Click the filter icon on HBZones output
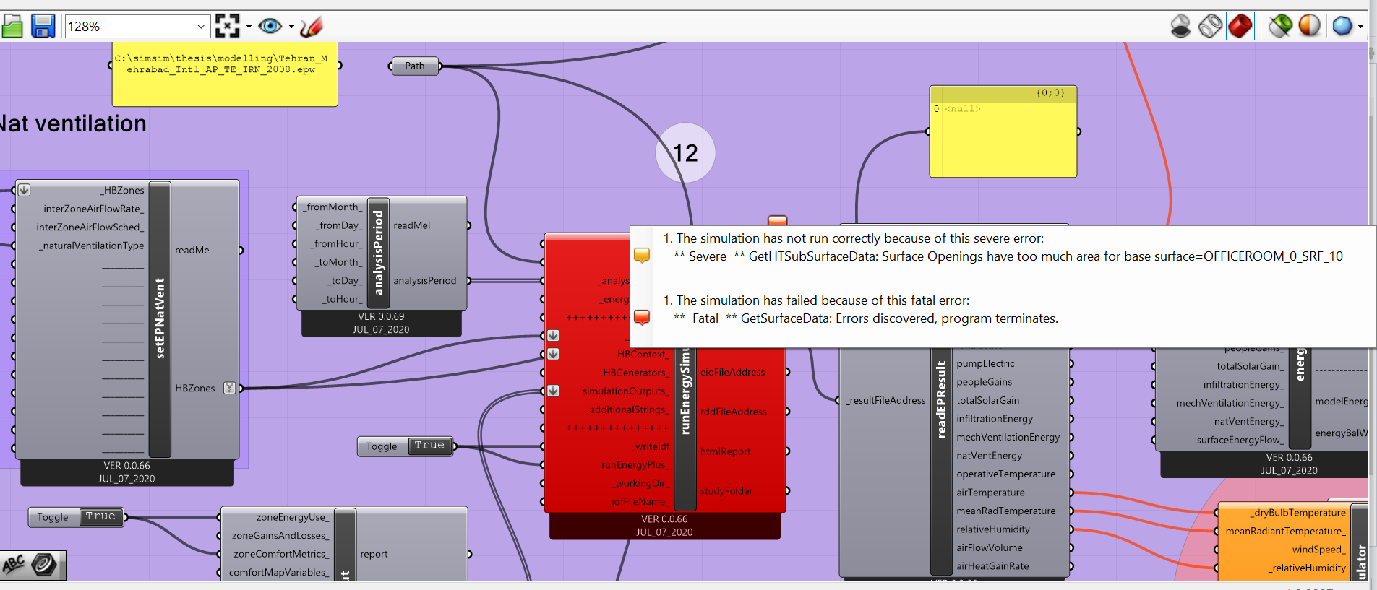The image size is (1377, 590). coord(230,388)
